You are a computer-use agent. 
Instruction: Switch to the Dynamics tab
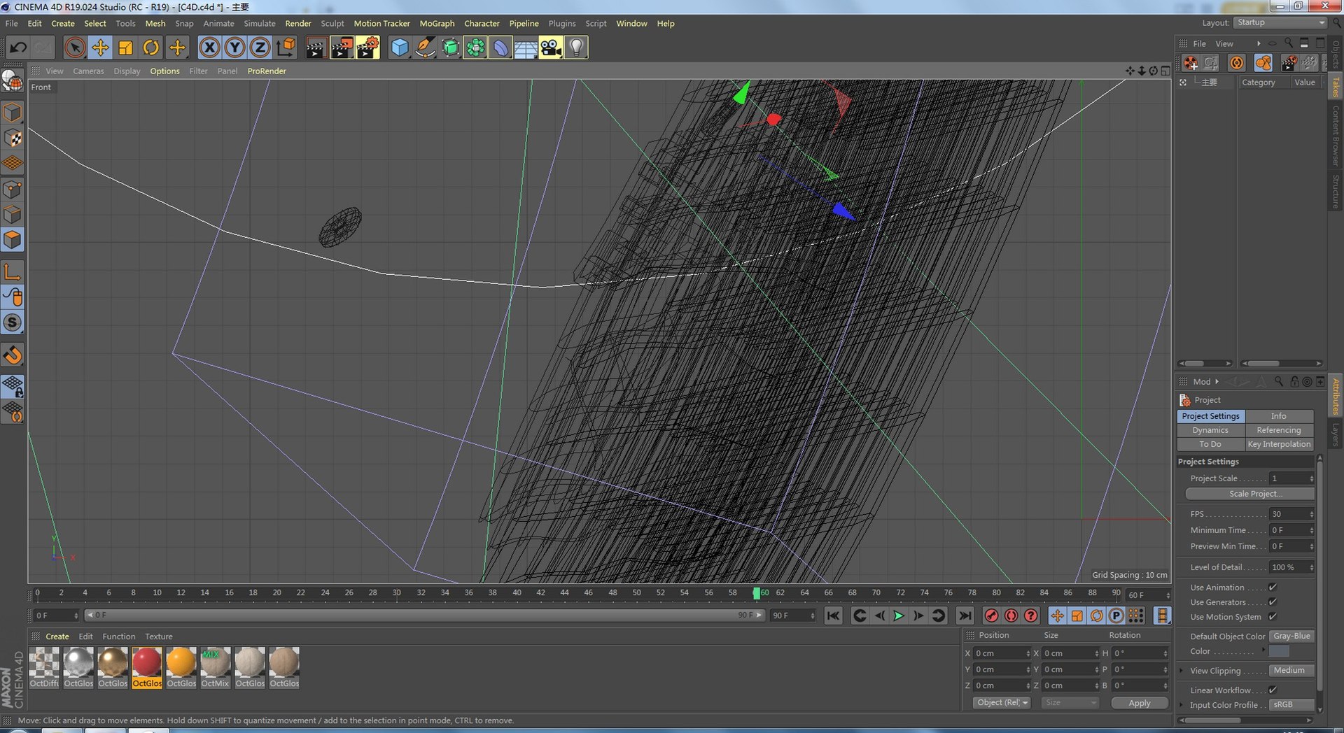click(x=1210, y=430)
